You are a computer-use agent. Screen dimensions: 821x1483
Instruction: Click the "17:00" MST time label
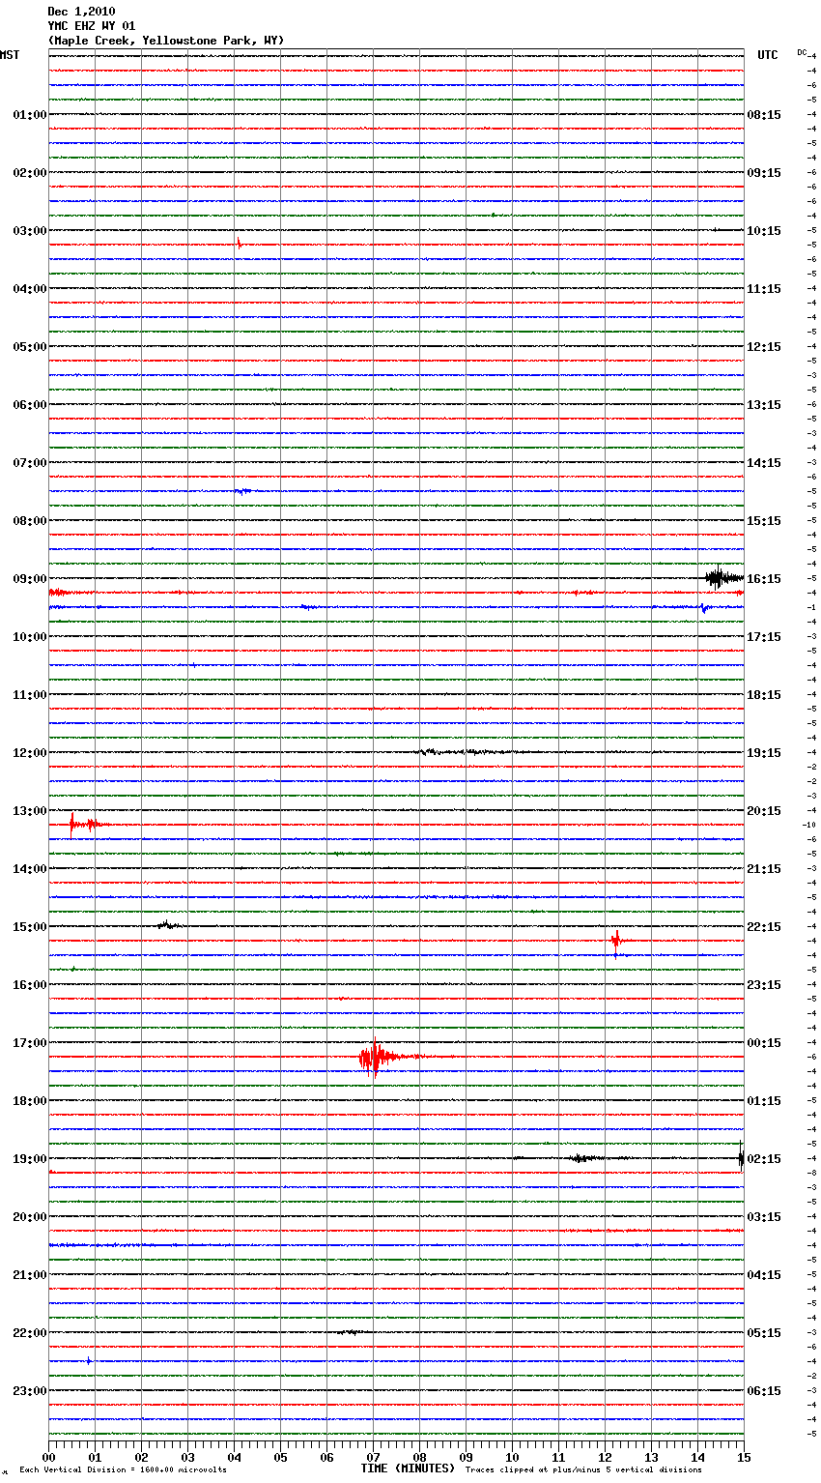[30, 1043]
